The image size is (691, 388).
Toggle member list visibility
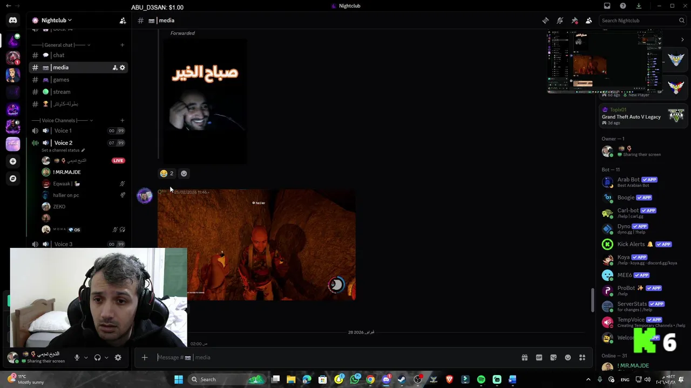[x=588, y=20]
